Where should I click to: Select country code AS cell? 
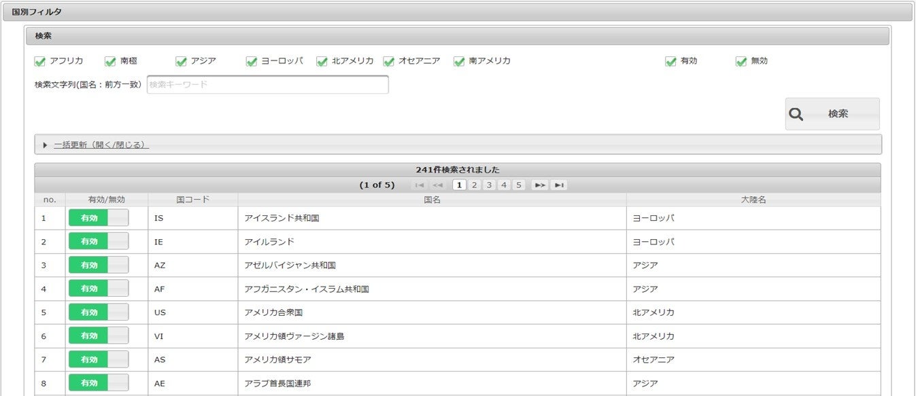193,359
